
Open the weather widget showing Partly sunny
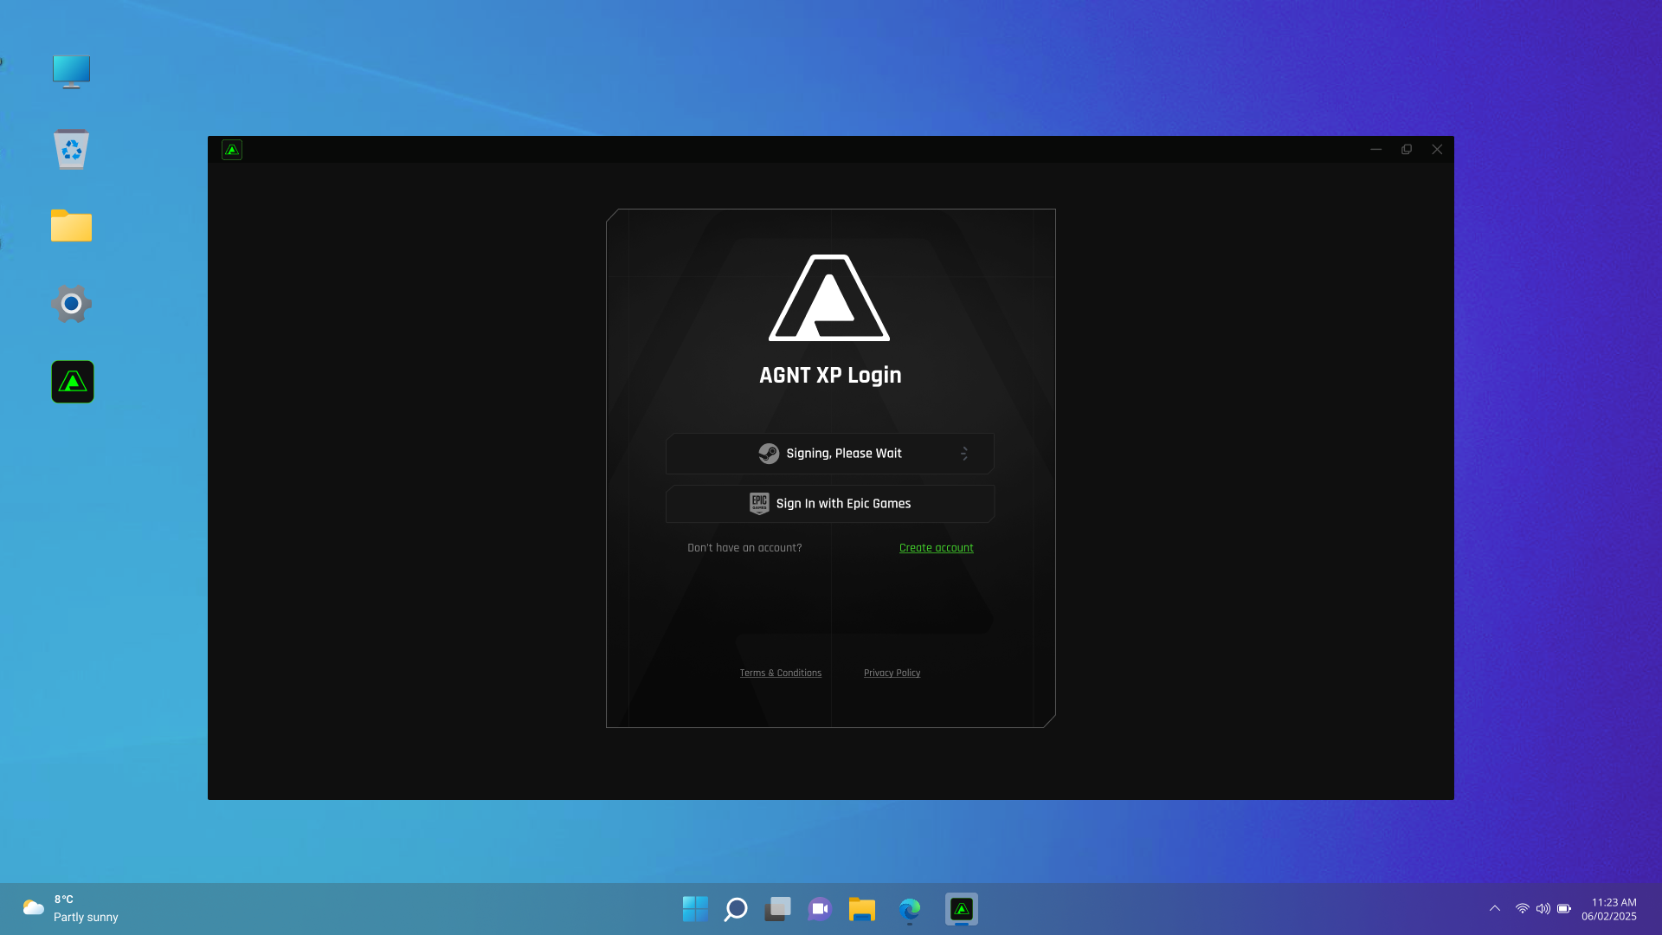pyautogui.click(x=71, y=908)
